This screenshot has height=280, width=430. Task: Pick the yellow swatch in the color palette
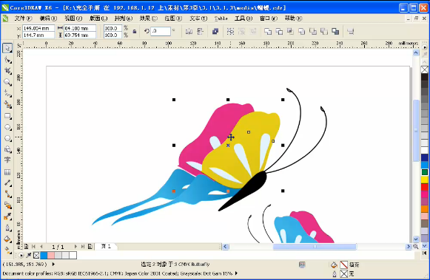[x=425, y=180]
